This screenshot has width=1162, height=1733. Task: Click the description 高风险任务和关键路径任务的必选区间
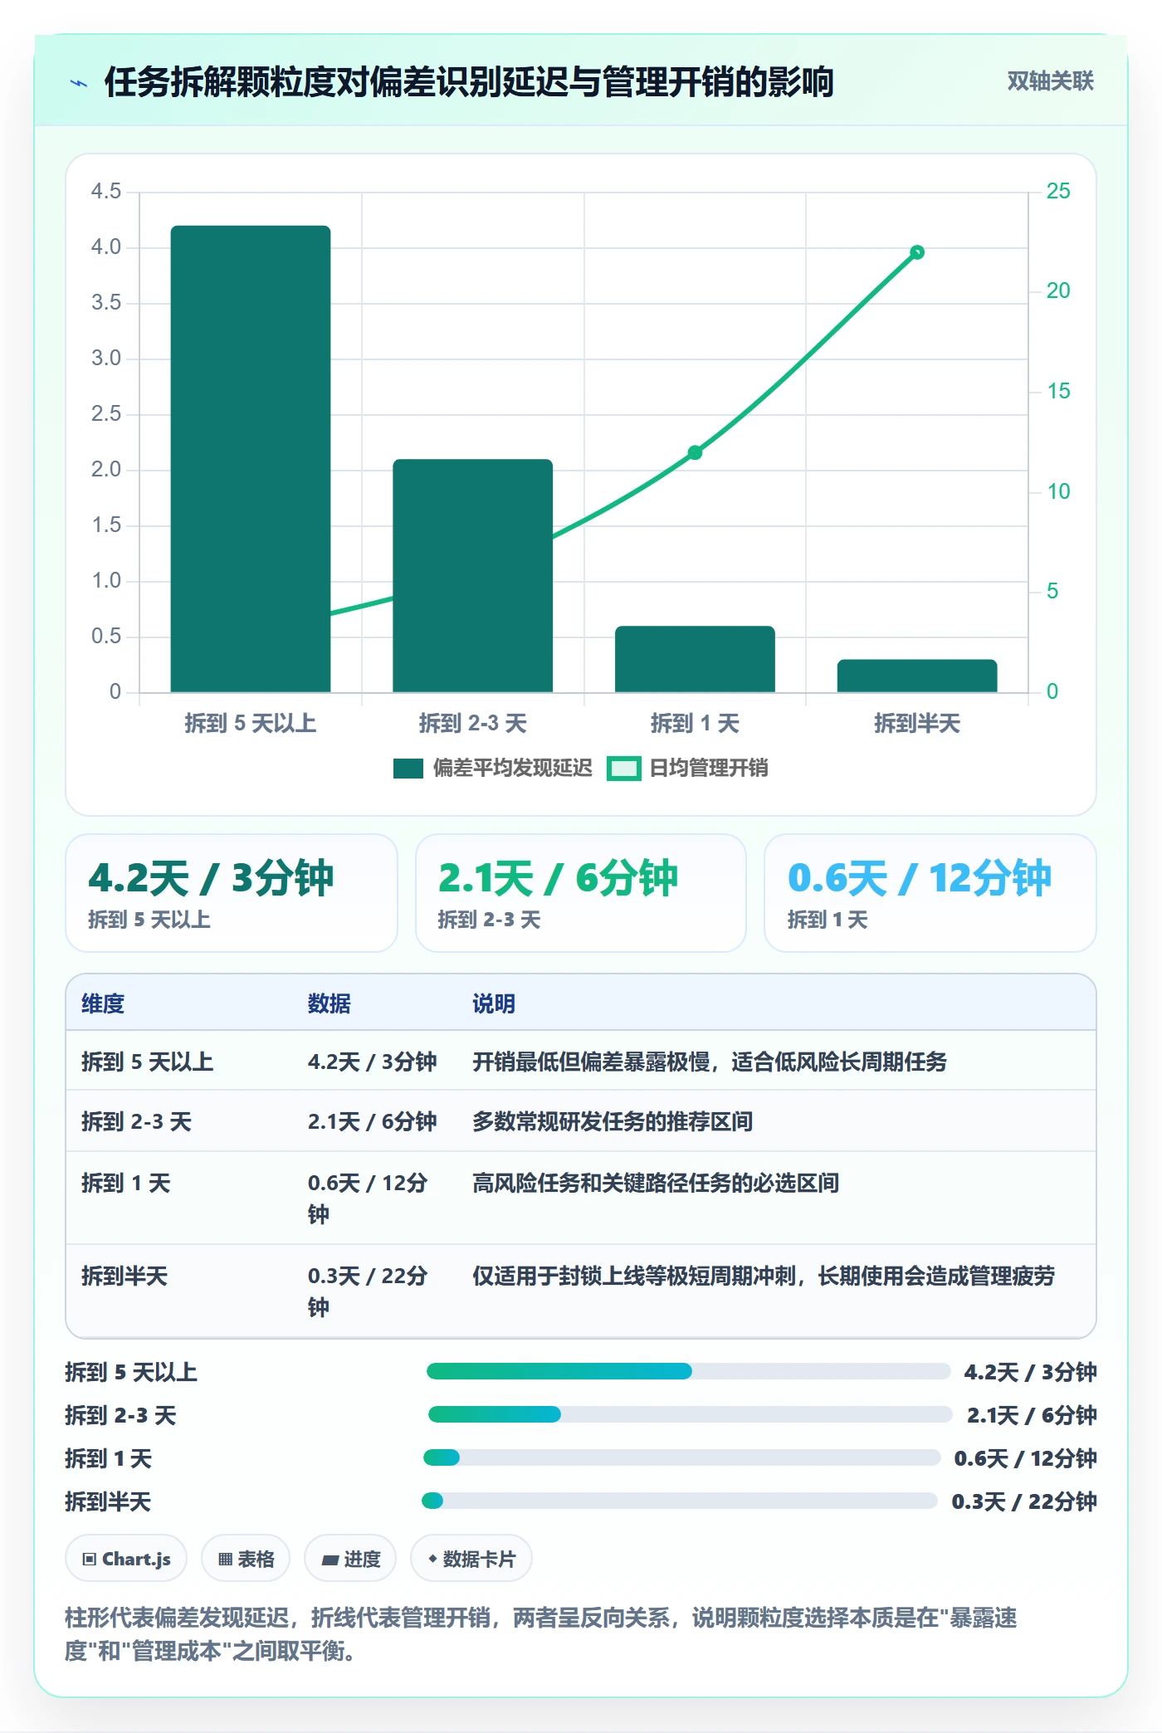click(656, 1183)
